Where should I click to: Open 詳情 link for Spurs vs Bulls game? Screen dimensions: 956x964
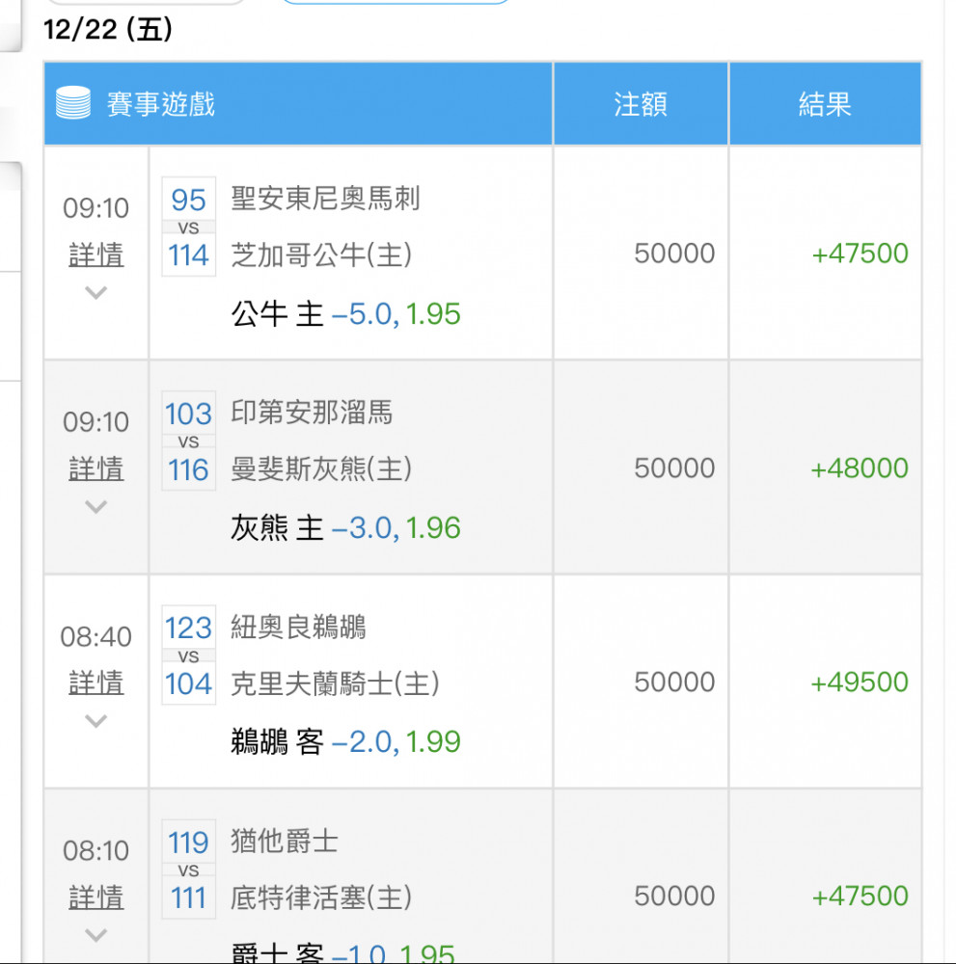(x=96, y=254)
